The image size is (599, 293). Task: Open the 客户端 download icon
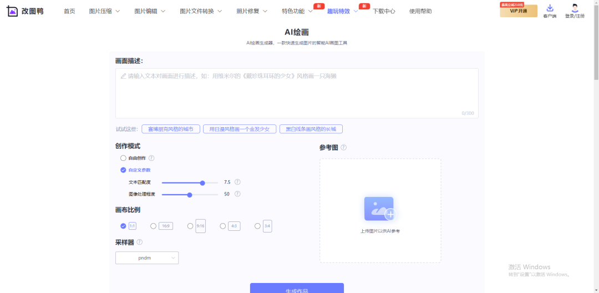point(550,8)
